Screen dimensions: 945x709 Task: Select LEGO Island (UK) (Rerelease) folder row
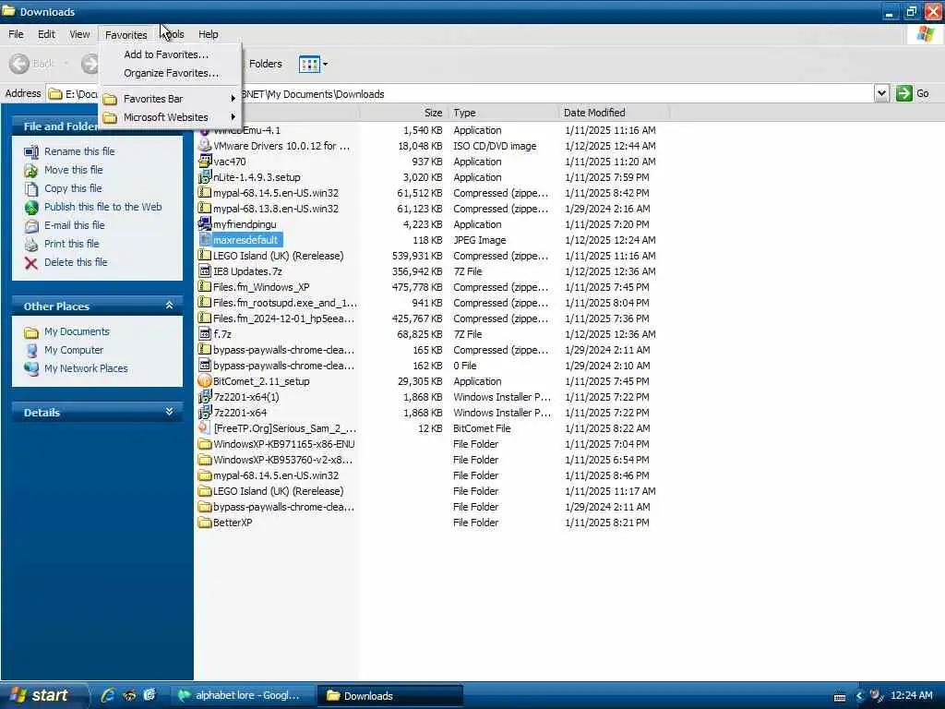(278, 491)
